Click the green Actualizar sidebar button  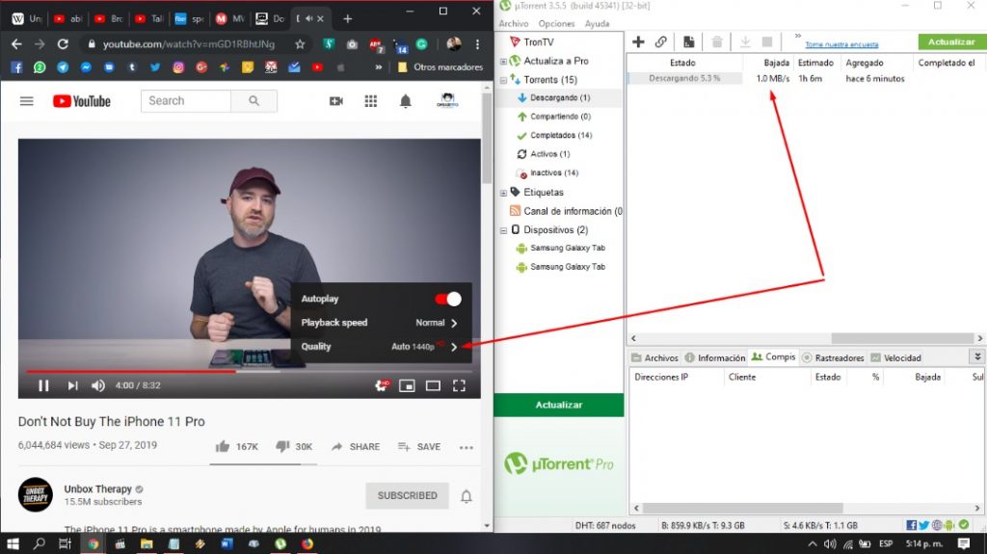click(559, 405)
